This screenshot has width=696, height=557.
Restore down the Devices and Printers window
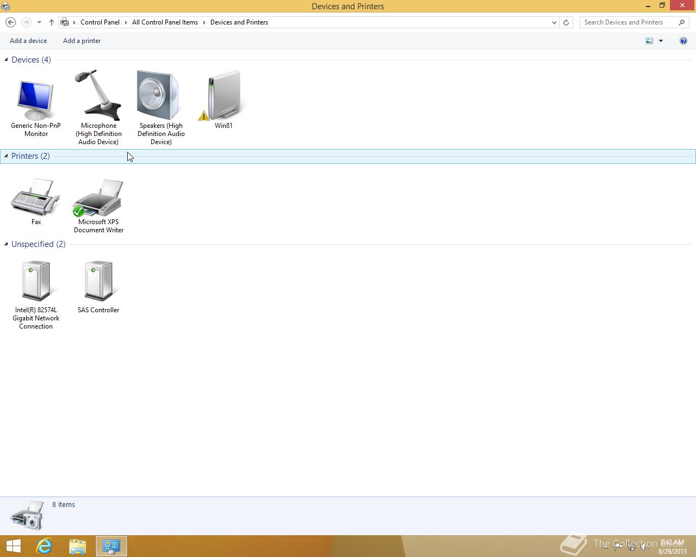point(662,6)
